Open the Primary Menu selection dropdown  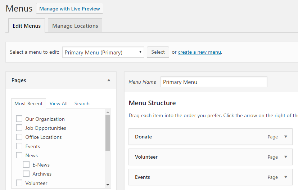[x=103, y=52]
